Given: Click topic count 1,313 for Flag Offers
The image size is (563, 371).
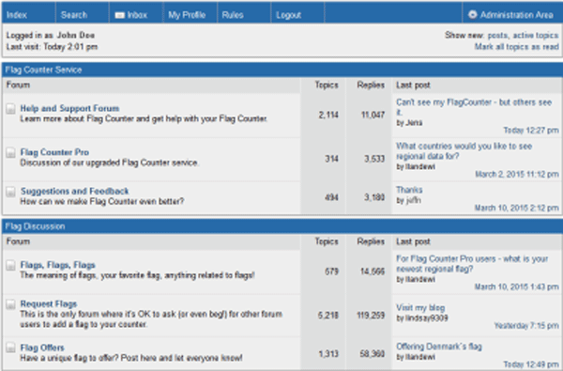Looking at the screenshot, I should (x=328, y=354).
